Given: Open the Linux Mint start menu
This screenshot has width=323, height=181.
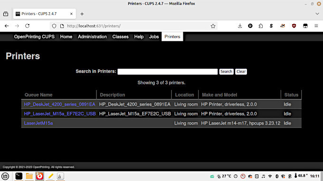Looking at the screenshot, I should (5, 176).
